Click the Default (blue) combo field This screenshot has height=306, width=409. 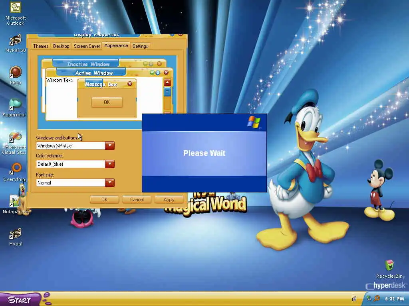(70, 164)
